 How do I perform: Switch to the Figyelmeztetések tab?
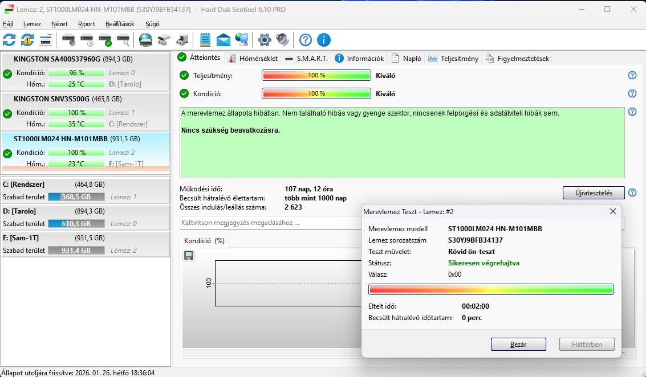click(518, 59)
